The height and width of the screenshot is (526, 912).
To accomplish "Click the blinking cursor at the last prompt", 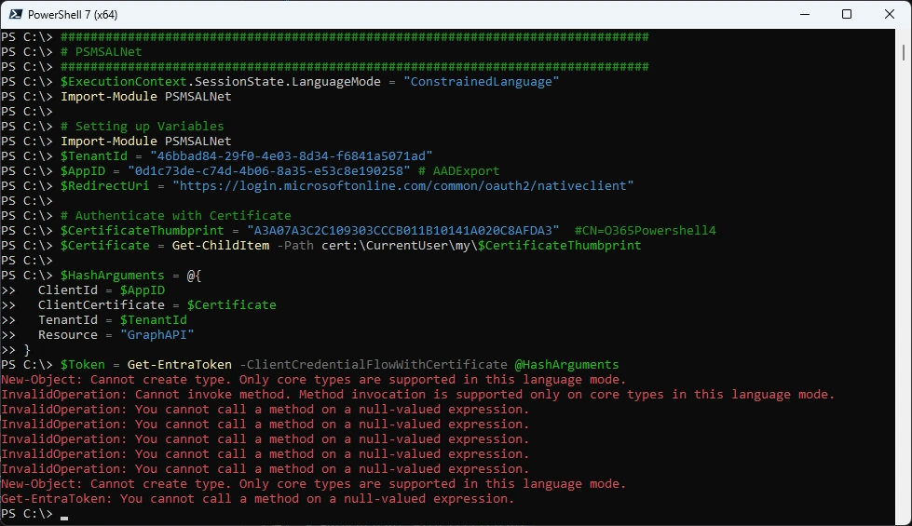I will tap(64, 515).
